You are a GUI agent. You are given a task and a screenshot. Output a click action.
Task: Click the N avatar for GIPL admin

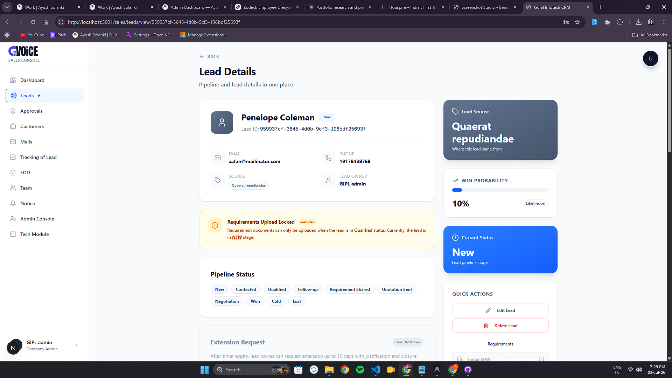point(13,348)
